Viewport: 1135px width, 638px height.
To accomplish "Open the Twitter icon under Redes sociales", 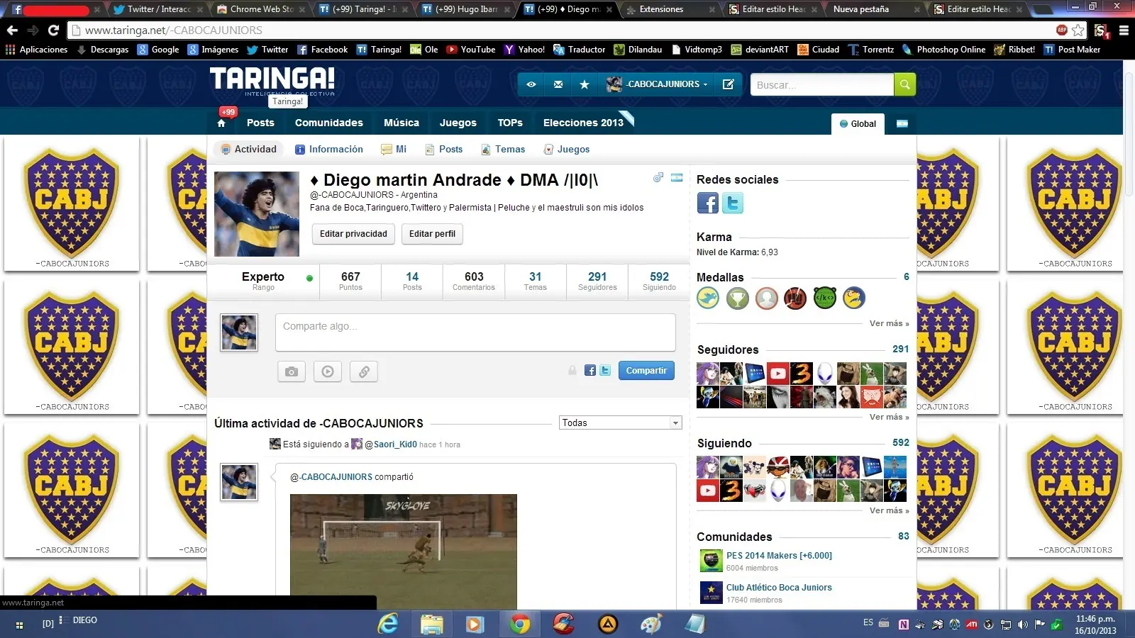I will click(x=733, y=203).
